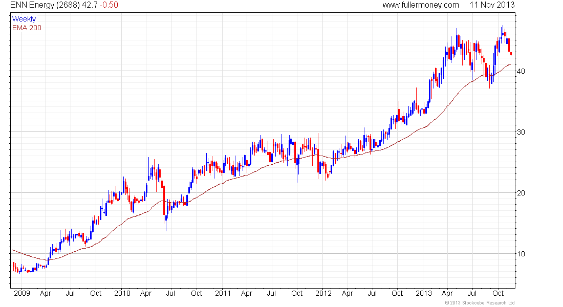Click the 40 price axis label

pos(521,71)
